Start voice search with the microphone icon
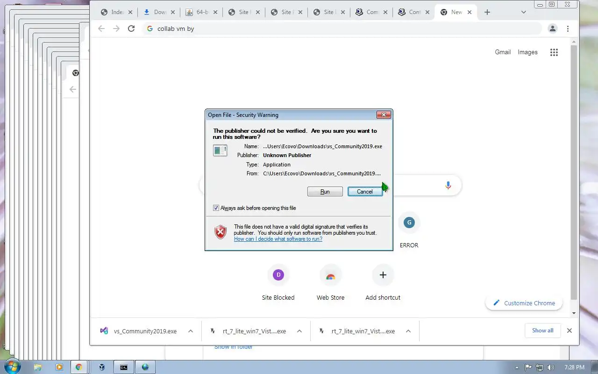 [x=448, y=185]
